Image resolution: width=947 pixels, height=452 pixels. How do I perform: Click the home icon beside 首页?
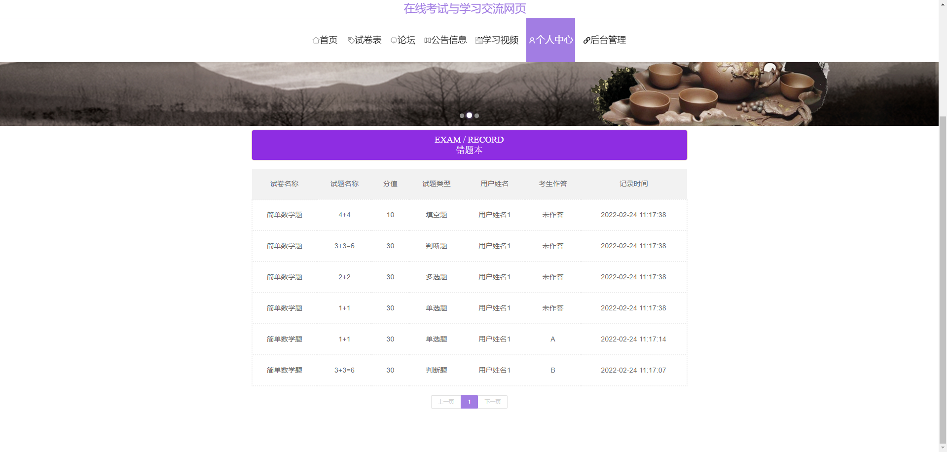click(316, 40)
